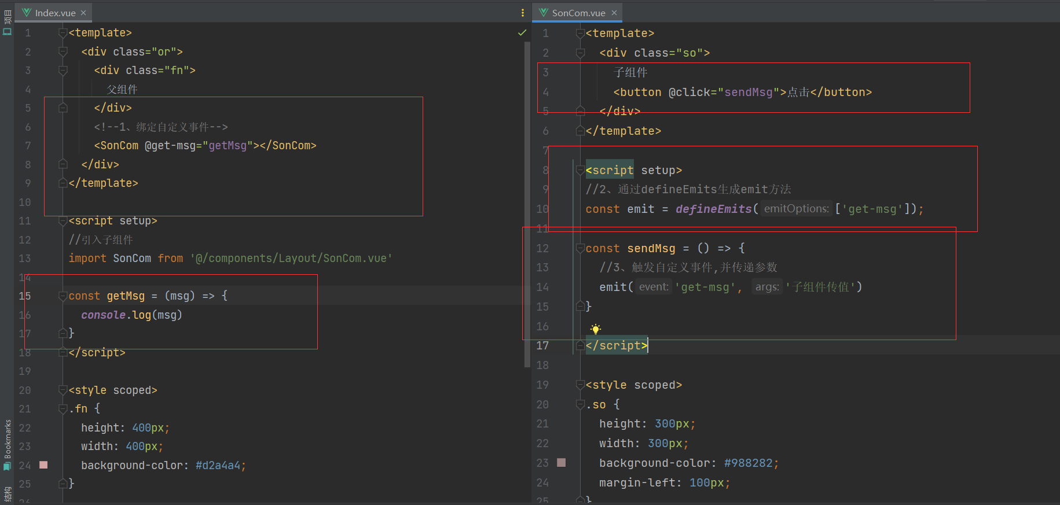
Task: Click console.log(msg) in Index.vue
Action: point(132,315)
